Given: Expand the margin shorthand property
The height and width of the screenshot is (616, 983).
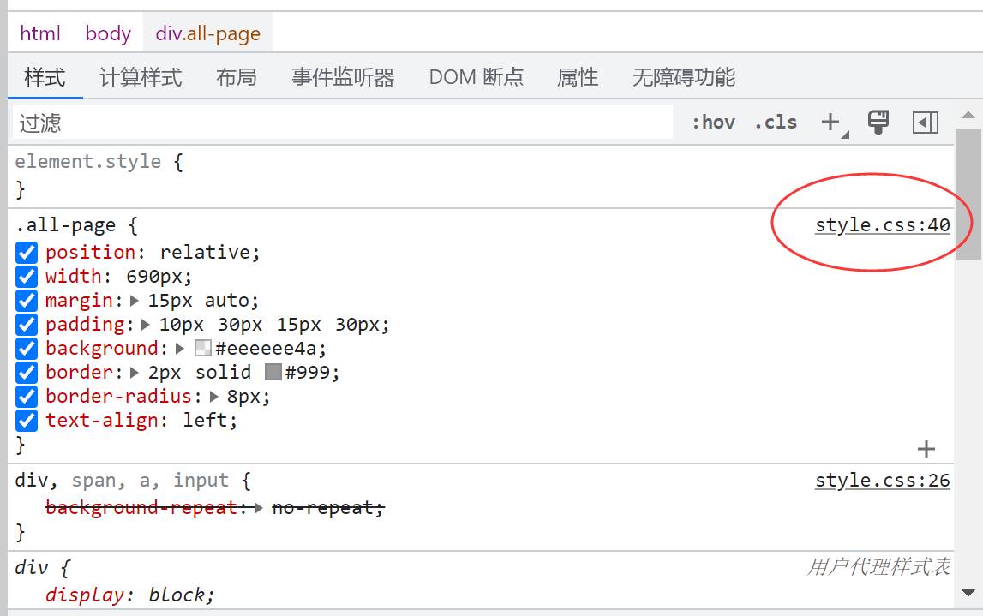Looking at the screenshot, I should click(135, 301).
